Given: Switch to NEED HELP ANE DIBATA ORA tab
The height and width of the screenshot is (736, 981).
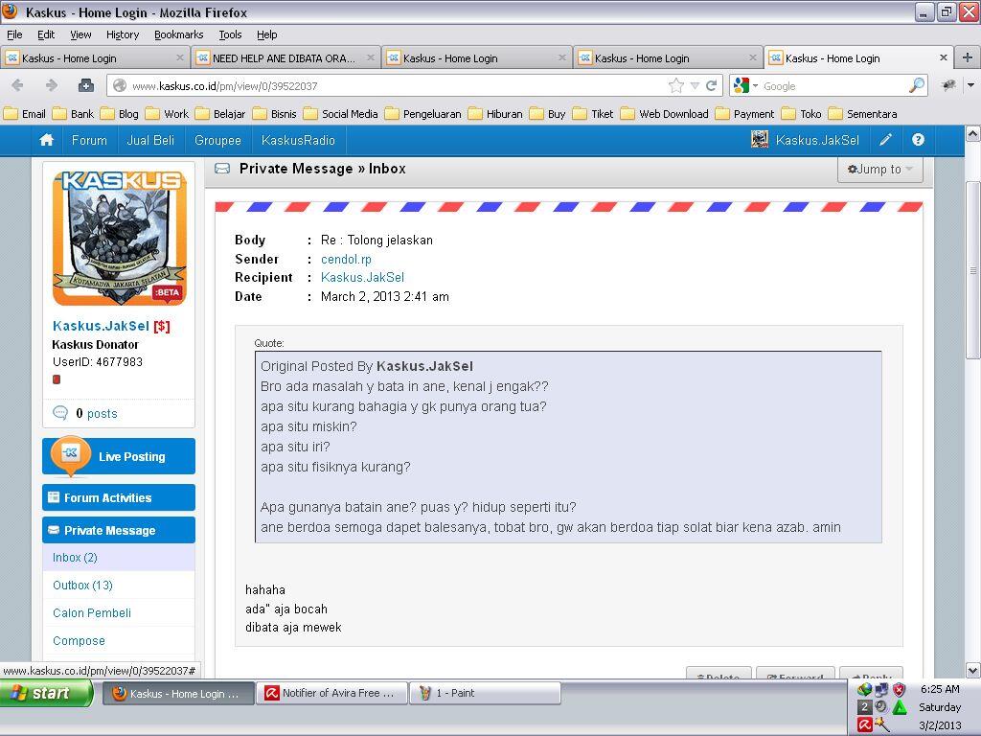Looking at the screenshot, I should 285,57.
